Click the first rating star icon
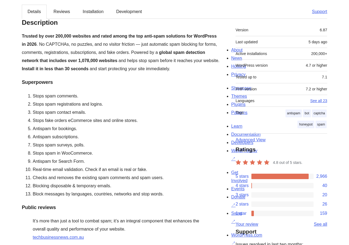This screenshot has width=349, height=245. click(238, 163)
